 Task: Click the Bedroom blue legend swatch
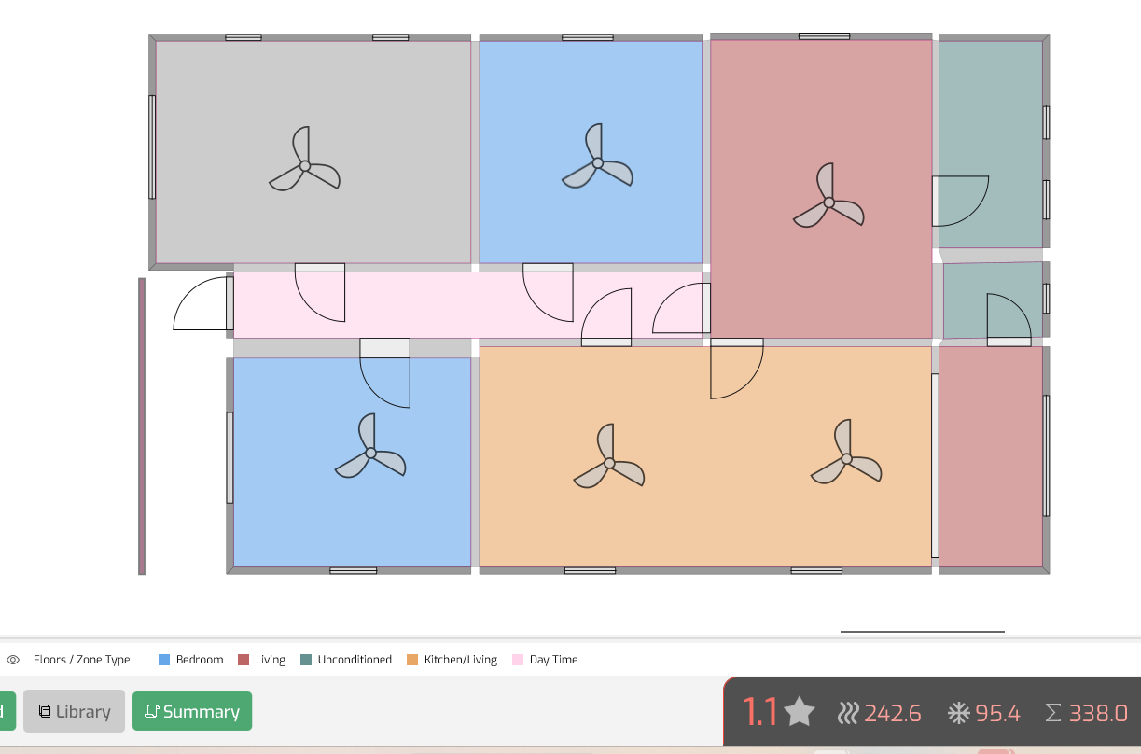point(164,660)
